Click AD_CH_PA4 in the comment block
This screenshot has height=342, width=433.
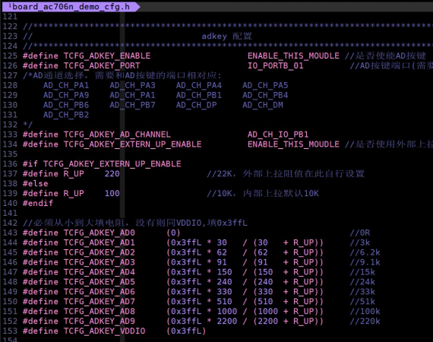pyautogui.click(x=199, y=85)
